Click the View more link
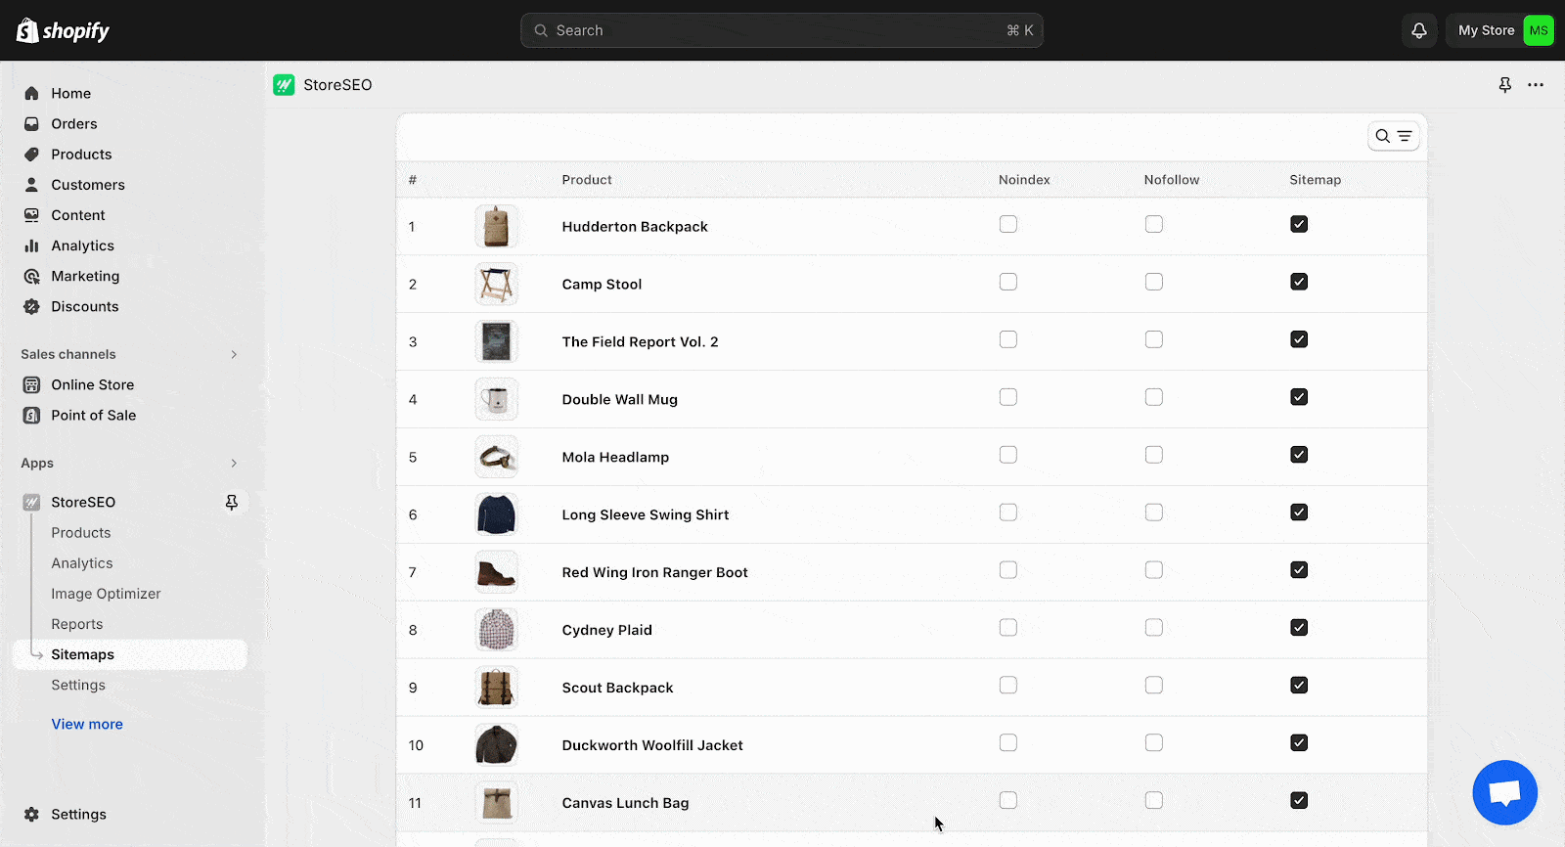This screenshot has width=1565, height=847. 87,724
